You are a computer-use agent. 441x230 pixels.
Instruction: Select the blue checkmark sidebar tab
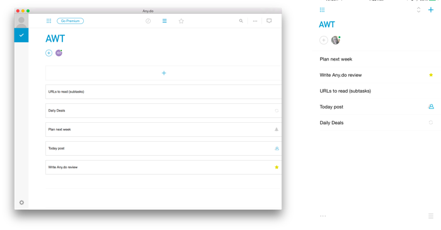tap(21, 35)
